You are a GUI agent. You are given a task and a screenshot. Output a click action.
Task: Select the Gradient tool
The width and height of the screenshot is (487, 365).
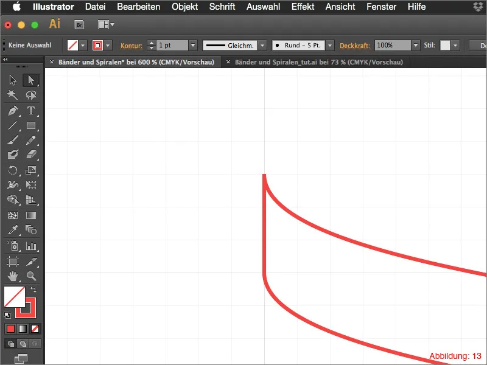pos(31,215)
